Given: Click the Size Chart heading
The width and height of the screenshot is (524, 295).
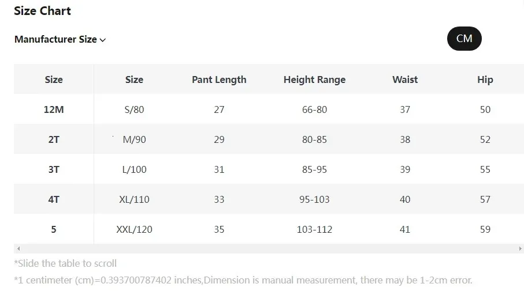Looking at the screenshot, I should 43,11.
